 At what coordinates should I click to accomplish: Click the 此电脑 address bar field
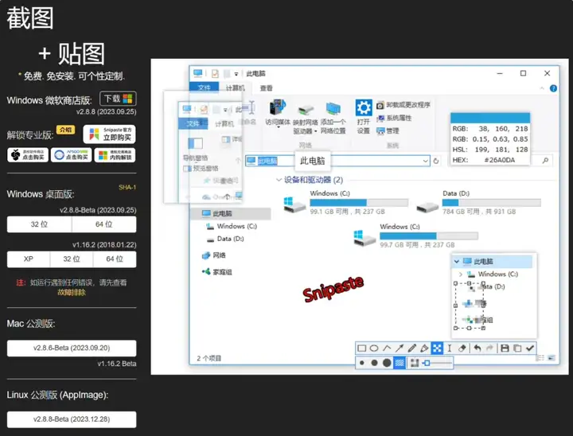pyautogui.click(x=337, y=161)
